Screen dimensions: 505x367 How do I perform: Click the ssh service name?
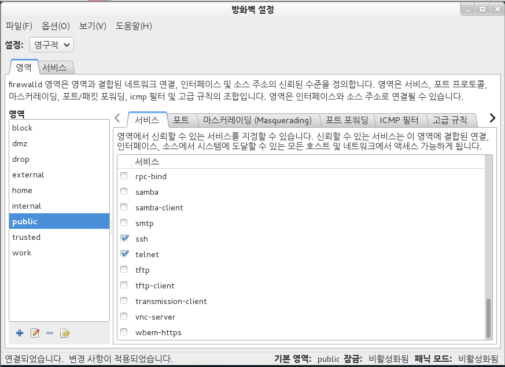142,239
